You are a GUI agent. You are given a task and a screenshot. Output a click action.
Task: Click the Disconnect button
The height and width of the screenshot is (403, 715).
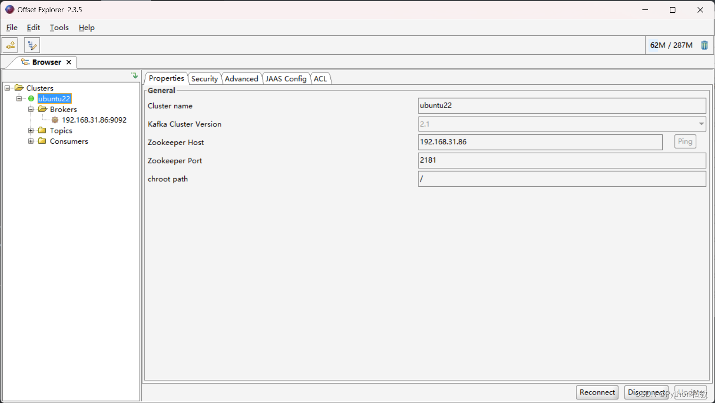[x=646, y=392]
